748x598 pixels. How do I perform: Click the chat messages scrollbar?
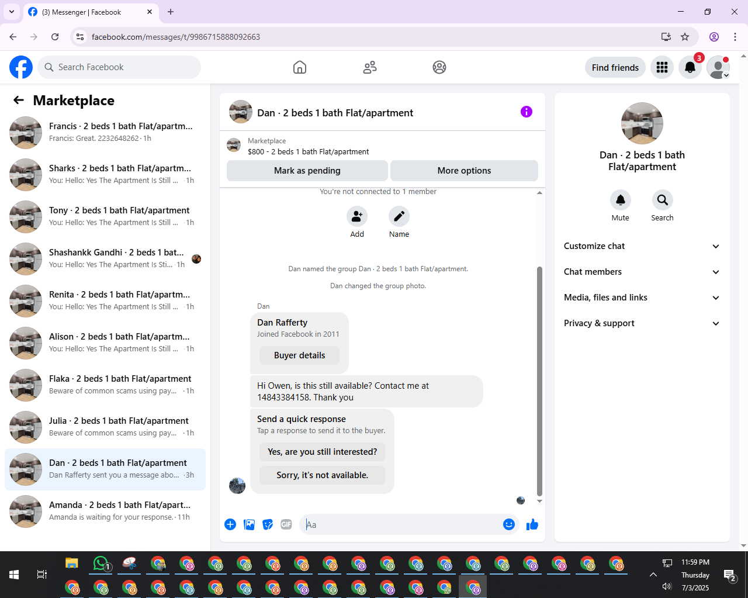(539, 380)
